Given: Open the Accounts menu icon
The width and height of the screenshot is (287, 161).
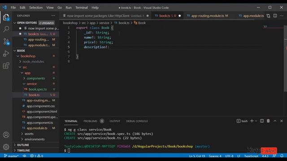Looking at the screenshot, I should click(x=6, y=135).
